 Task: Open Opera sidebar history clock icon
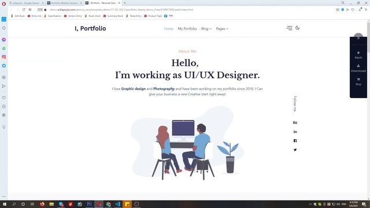pos(4,106)
